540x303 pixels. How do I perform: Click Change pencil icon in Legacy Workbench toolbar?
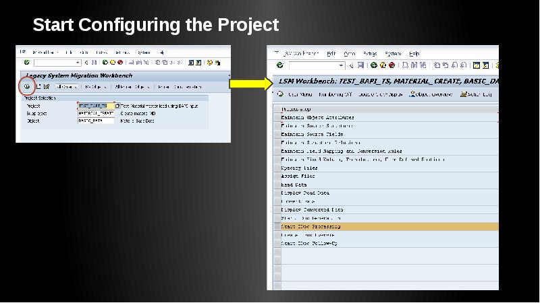pyautogui.click(x=47, y=87)
